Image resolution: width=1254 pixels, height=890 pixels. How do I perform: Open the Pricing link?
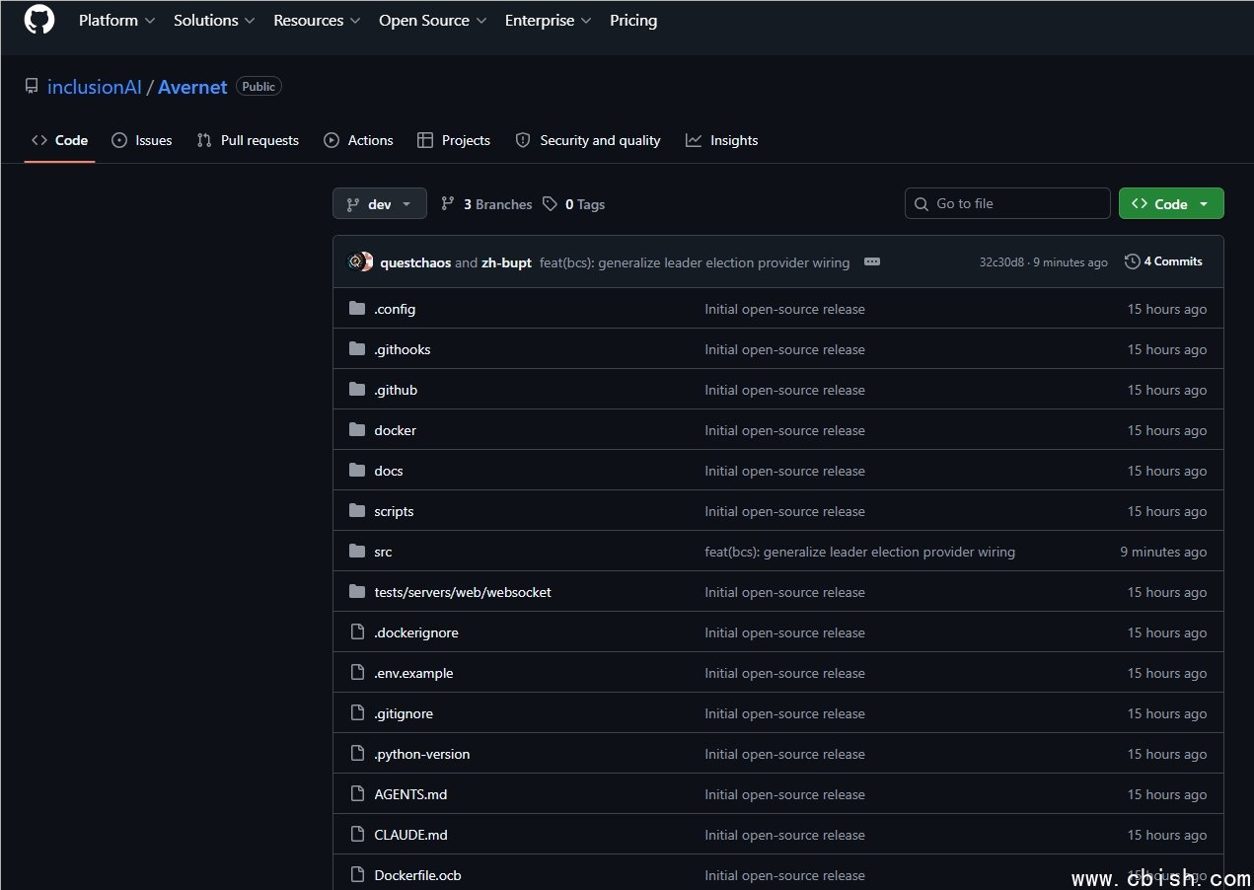(x=633, y=20)
